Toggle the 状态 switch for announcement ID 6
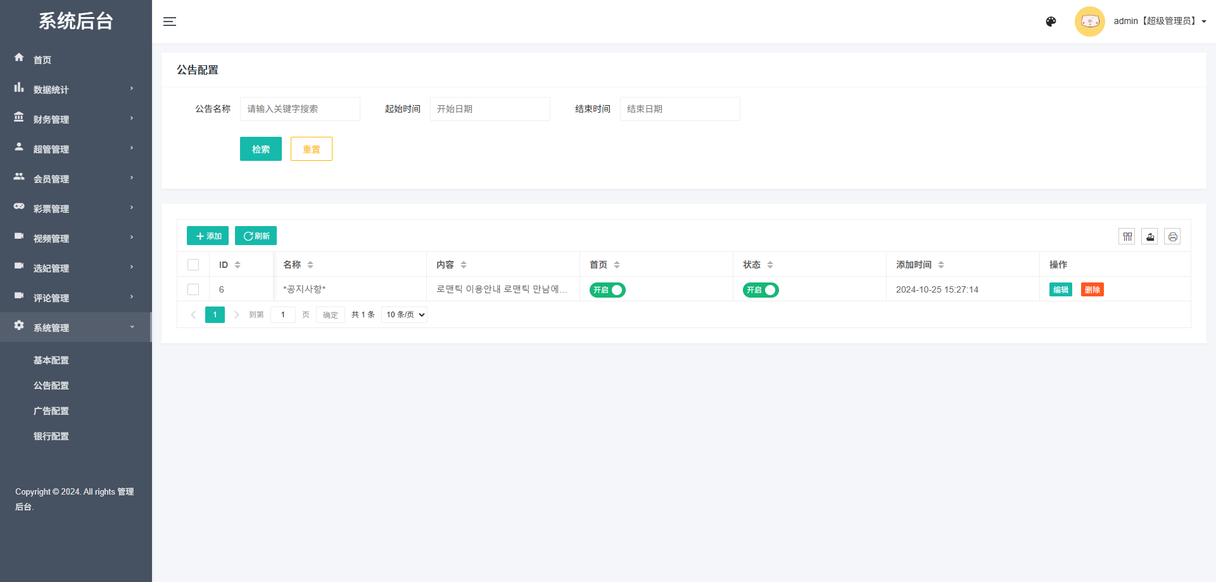The image size is (1216, 582). pyautogui.click(x=760, y=289)
